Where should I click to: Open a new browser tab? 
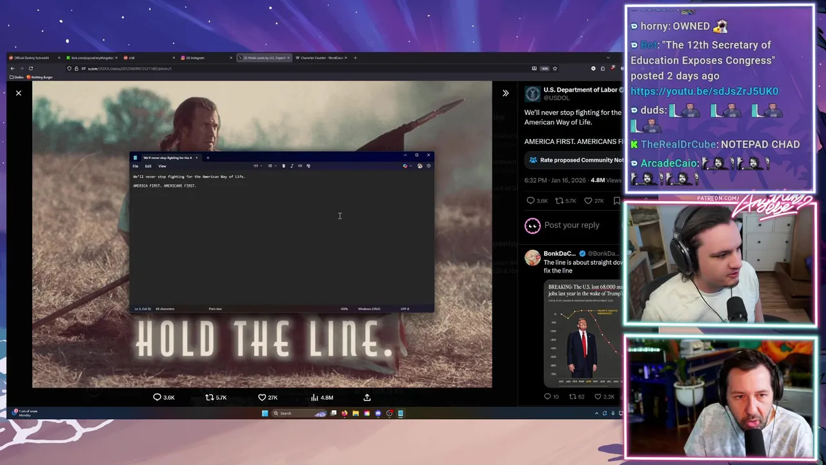pyautogui.click(x=355, y=57)
